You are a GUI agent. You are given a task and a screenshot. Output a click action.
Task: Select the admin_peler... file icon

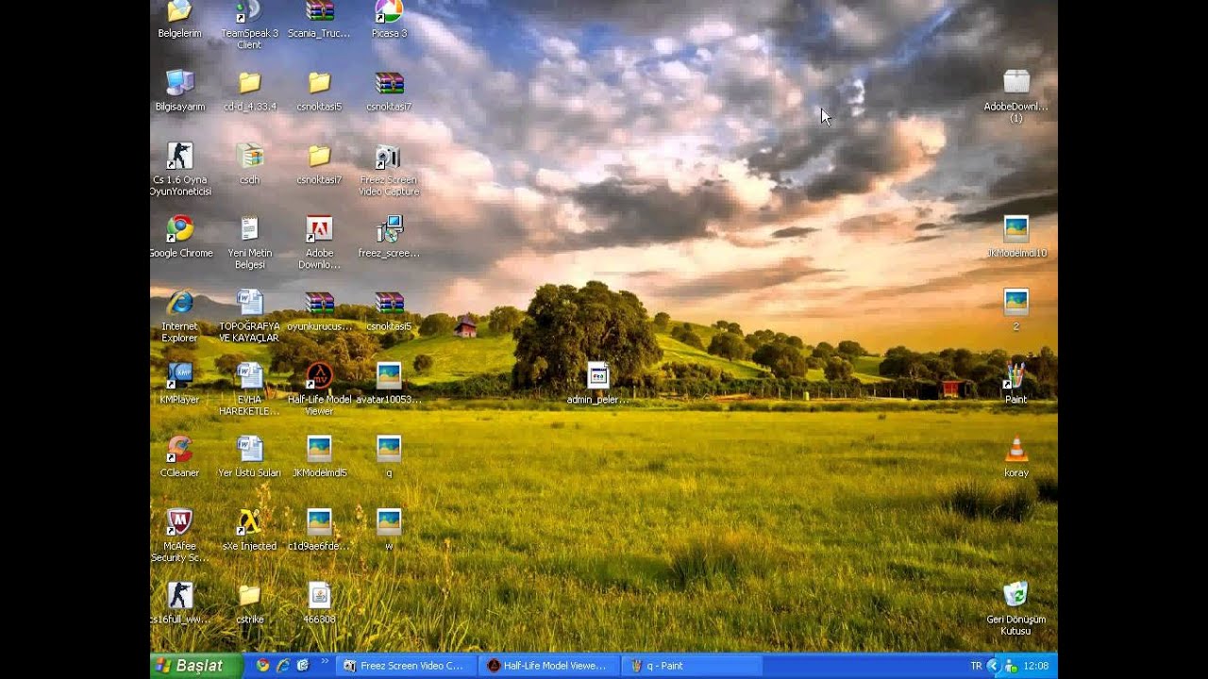[597, 376]
